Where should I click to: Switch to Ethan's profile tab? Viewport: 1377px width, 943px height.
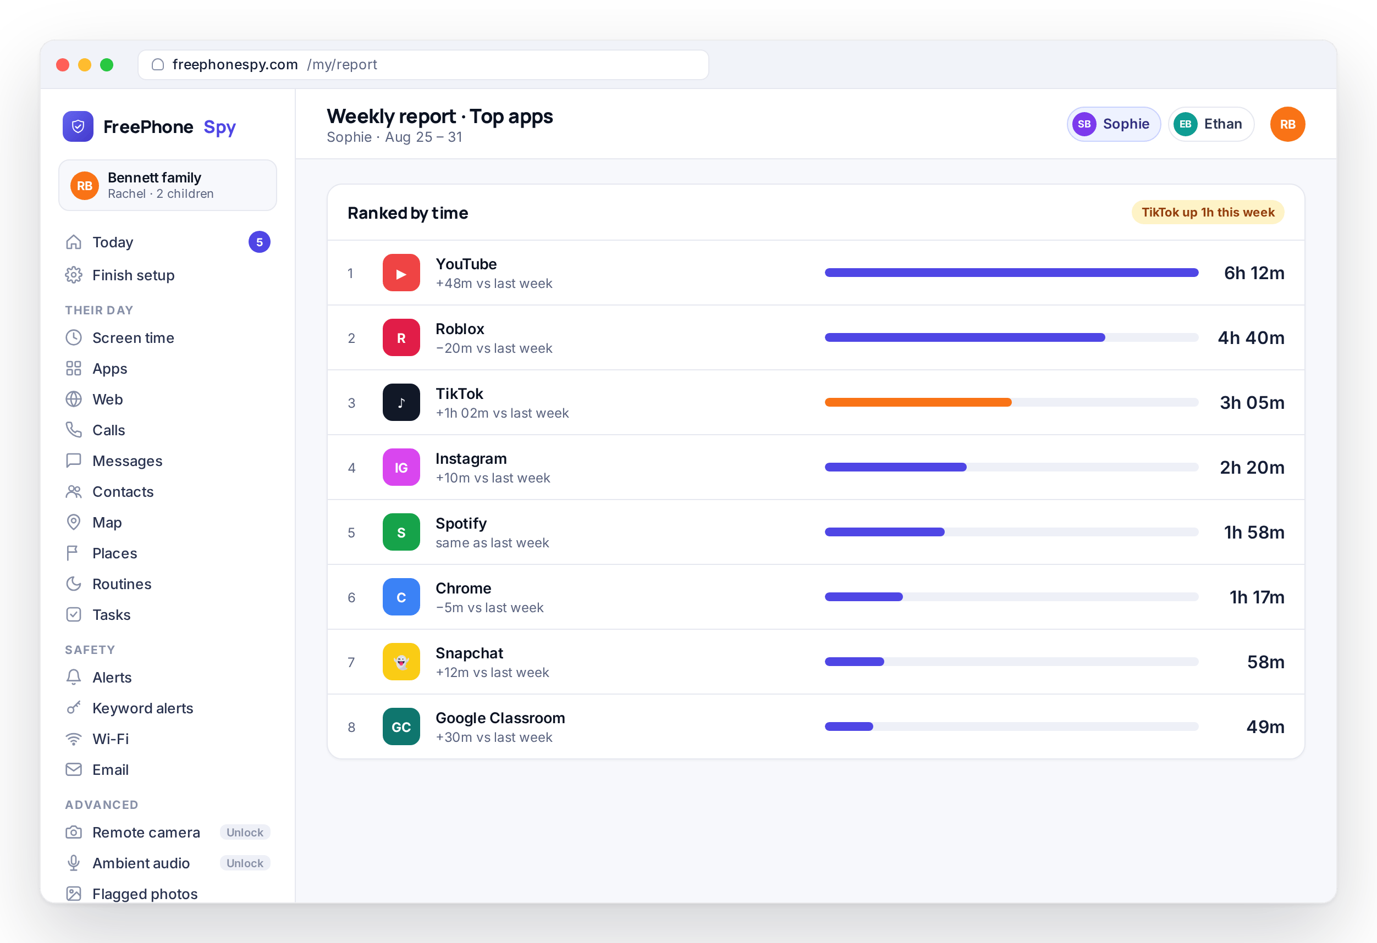pos(1210,124)
